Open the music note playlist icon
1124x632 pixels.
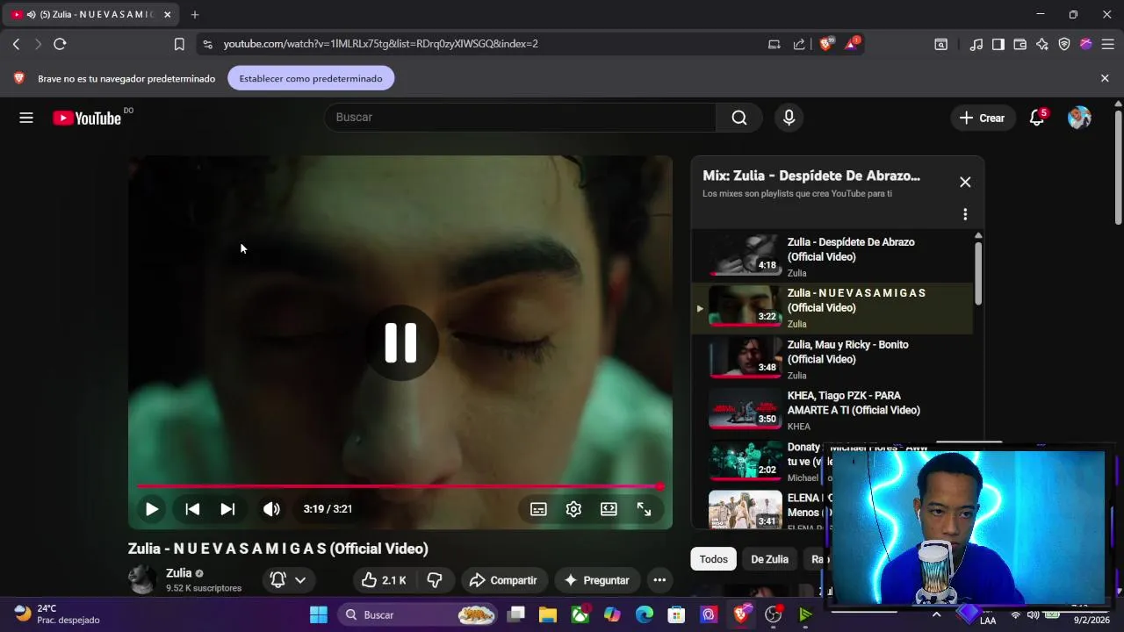pos(976,44)
